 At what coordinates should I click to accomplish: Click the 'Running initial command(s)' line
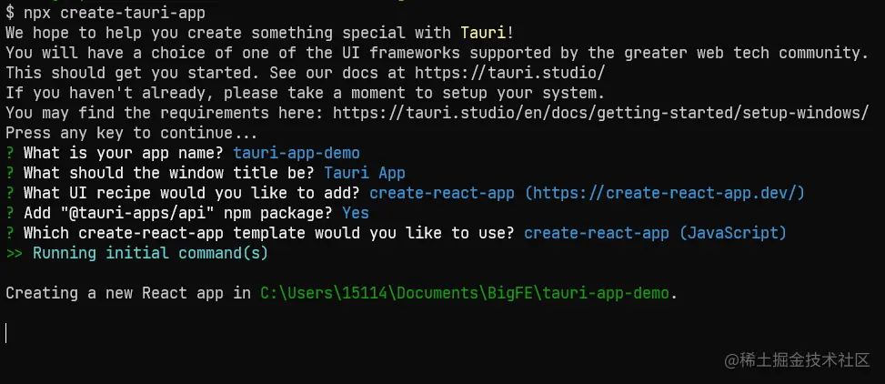[136, 253]
